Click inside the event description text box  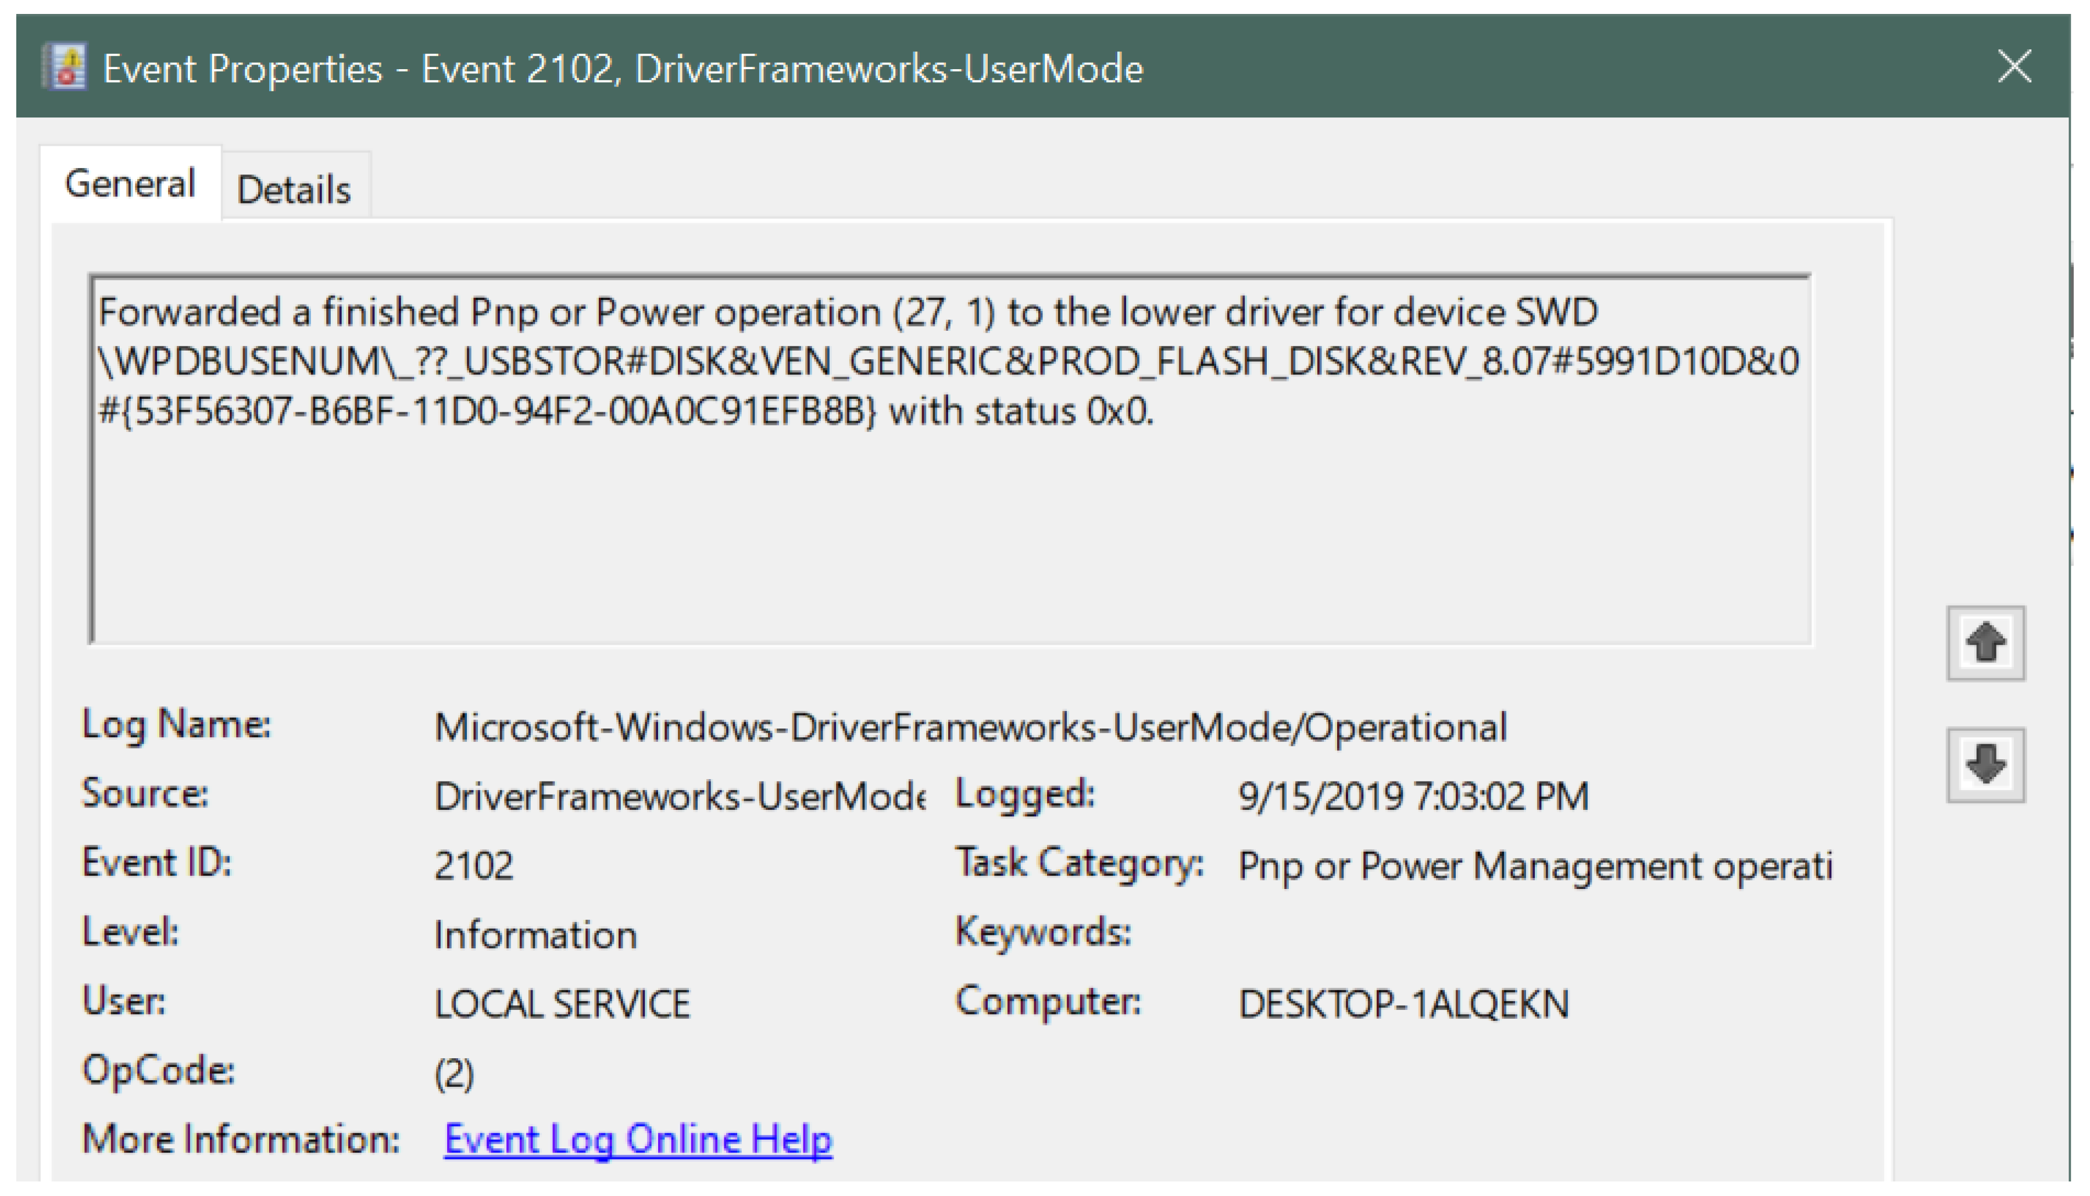[950, 460]
